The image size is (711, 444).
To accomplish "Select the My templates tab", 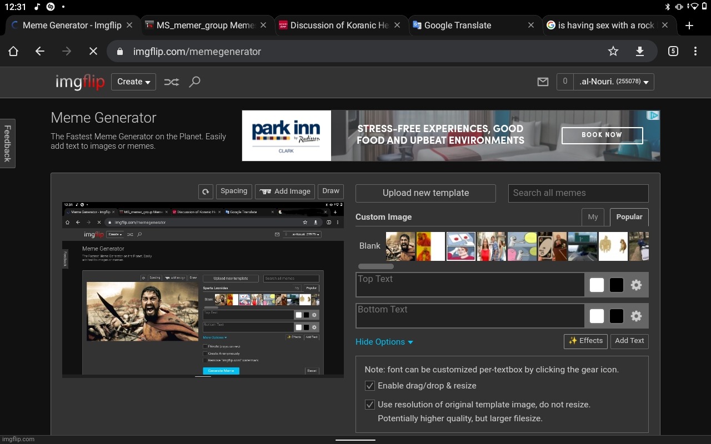I will tap(593, 217).
